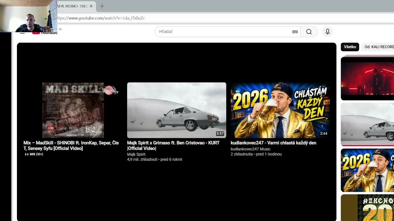The height and width of the screenshot is (221, 394).
Task: Open the 'Majk Spirit' channel name
Action: [136, 154]
